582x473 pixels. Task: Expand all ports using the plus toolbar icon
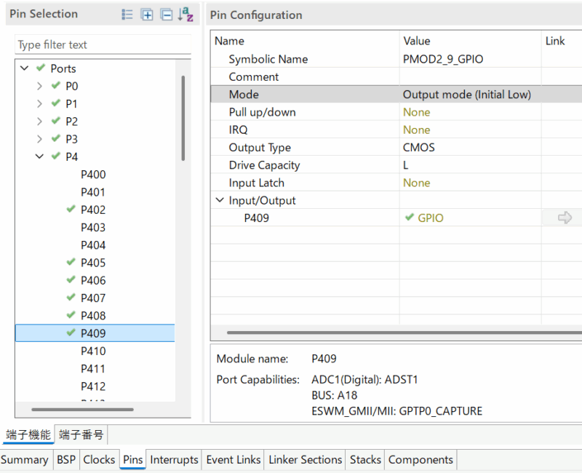(x=147, y=14)
